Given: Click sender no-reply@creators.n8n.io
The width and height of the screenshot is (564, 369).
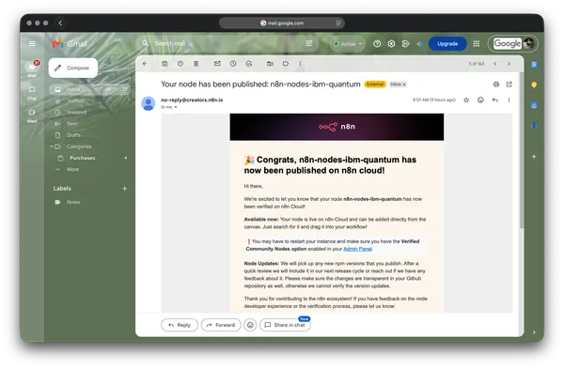Looking at the screenshot, I should point(192,100).
